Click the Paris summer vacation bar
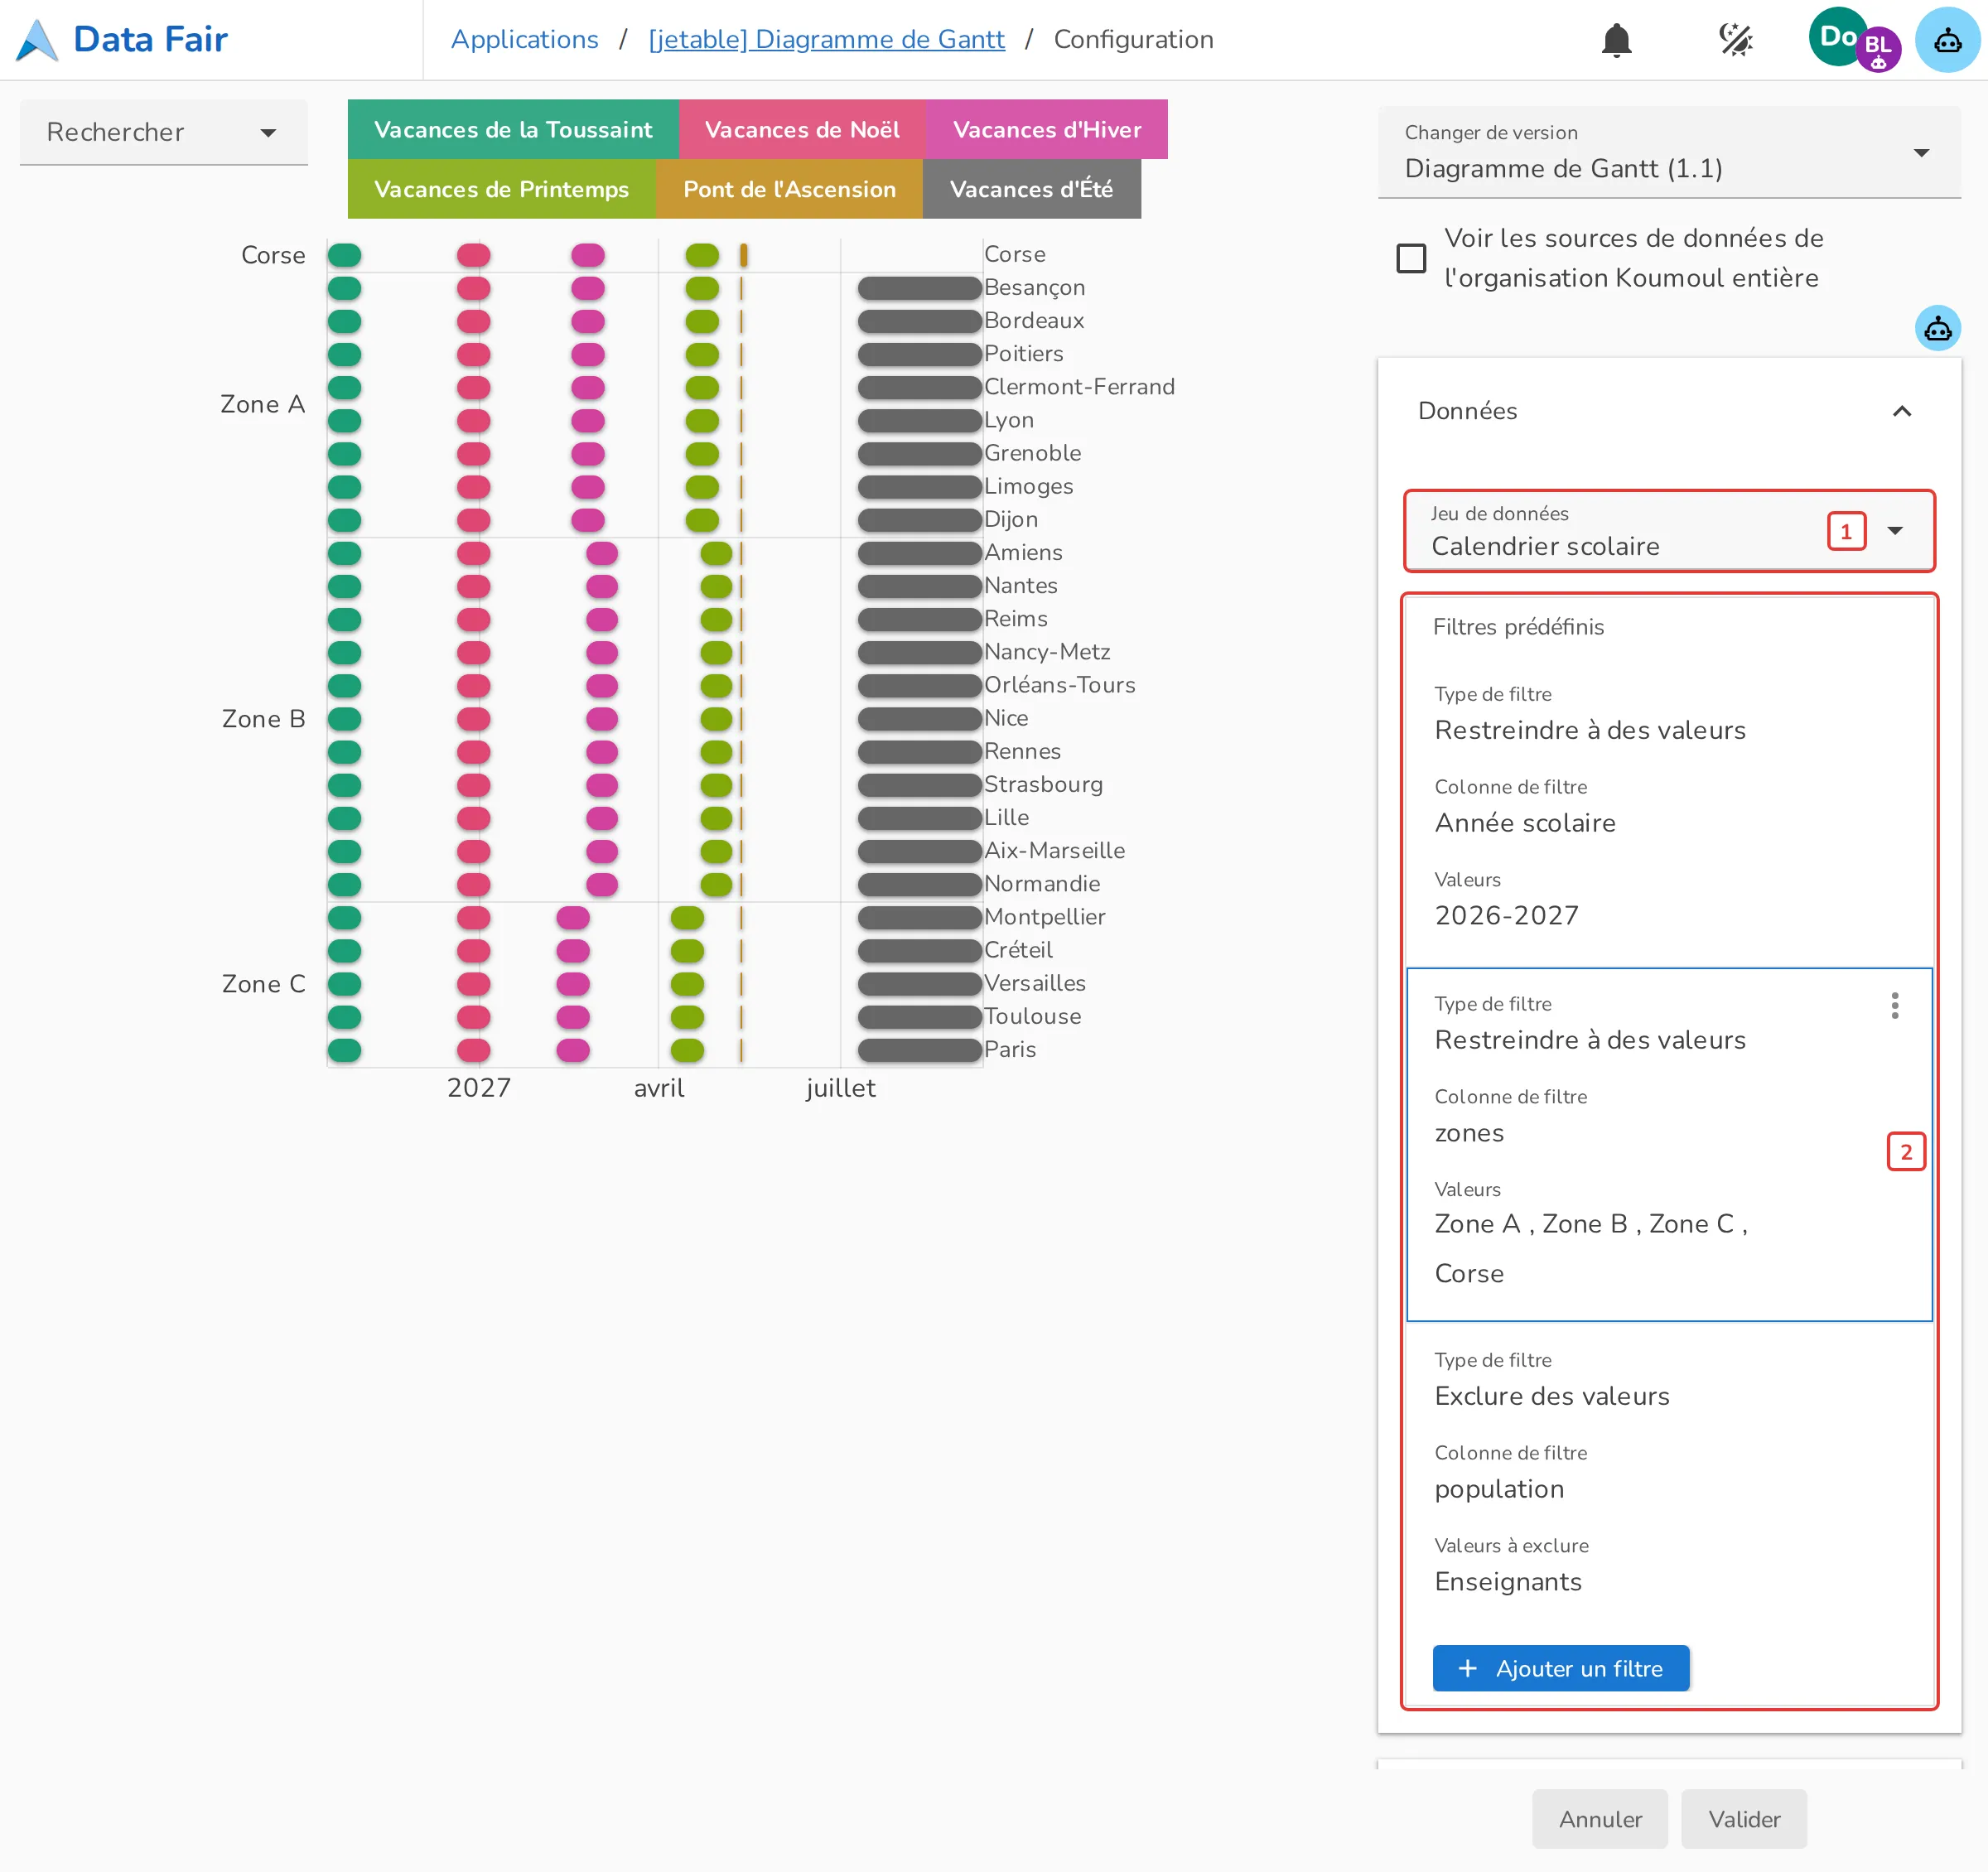 (x=919, y=1050)
